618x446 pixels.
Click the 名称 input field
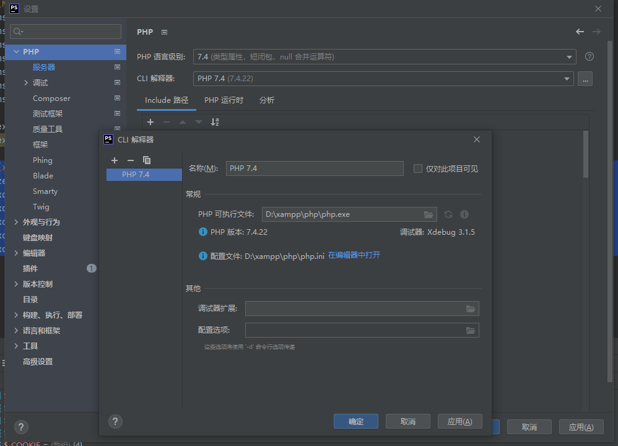click(x=315, y=168)
